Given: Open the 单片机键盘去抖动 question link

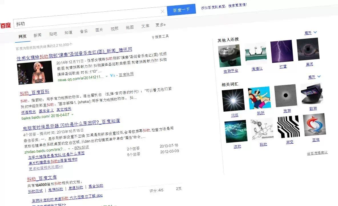Looking at the screenshot, I should point(53,161).
